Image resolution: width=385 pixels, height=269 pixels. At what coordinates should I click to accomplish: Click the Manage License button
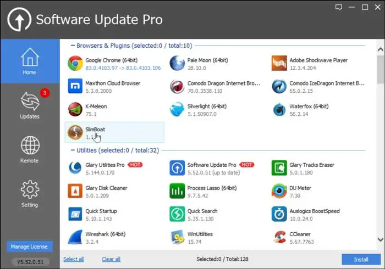click(x=29, y=246)
